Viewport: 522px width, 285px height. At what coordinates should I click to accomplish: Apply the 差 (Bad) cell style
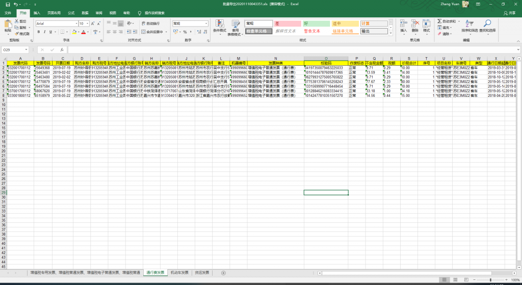288,23
